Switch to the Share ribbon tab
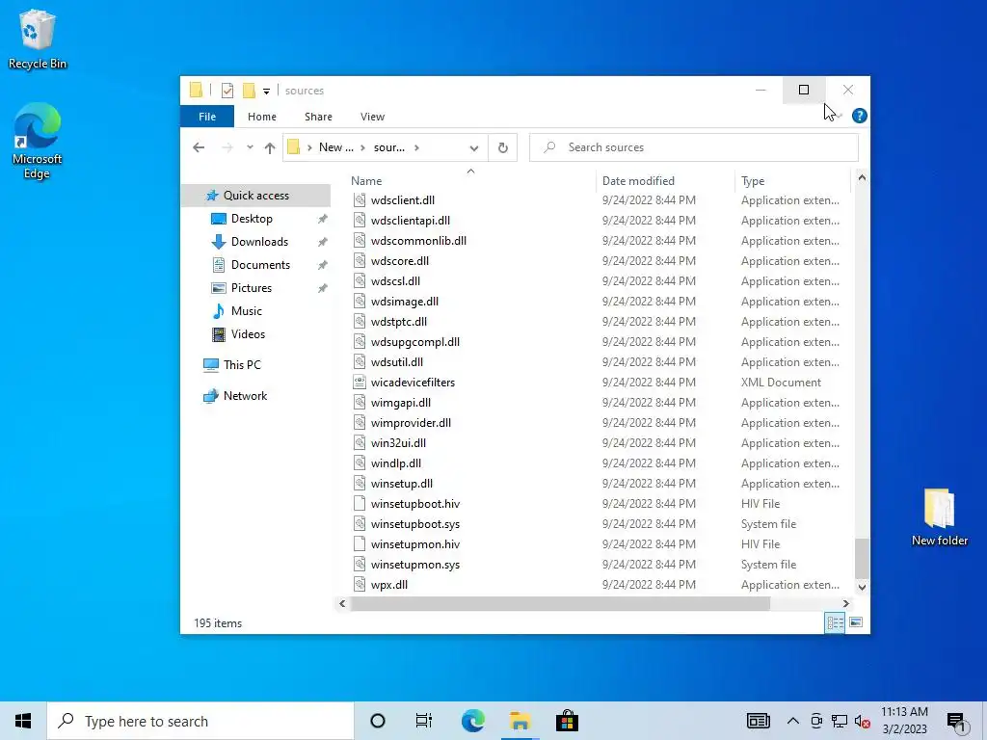The image size is (987, 740). pos(318,117)
